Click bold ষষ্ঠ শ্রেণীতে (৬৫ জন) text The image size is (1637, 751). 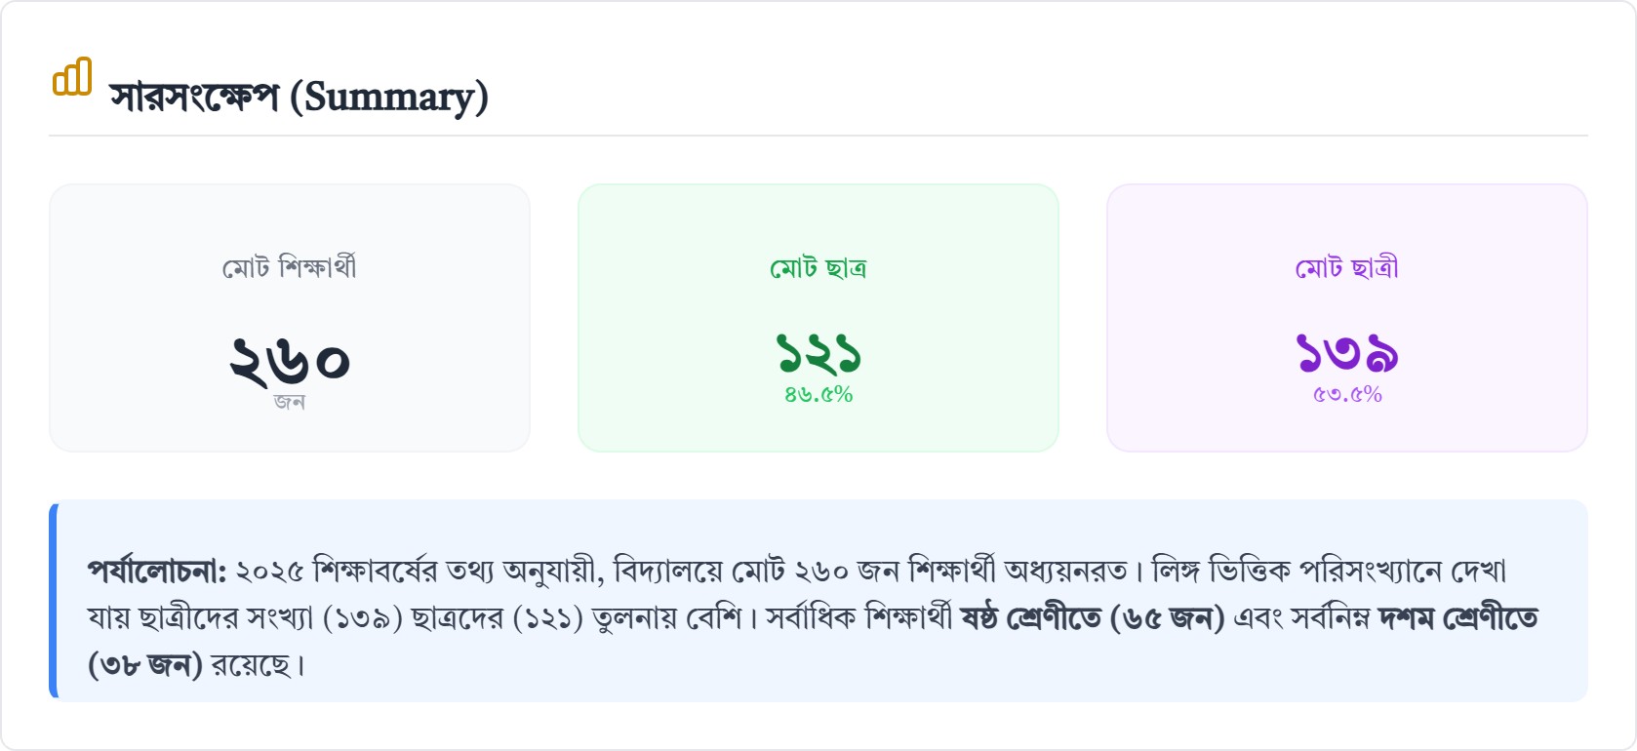click(x=1092, y=618)
